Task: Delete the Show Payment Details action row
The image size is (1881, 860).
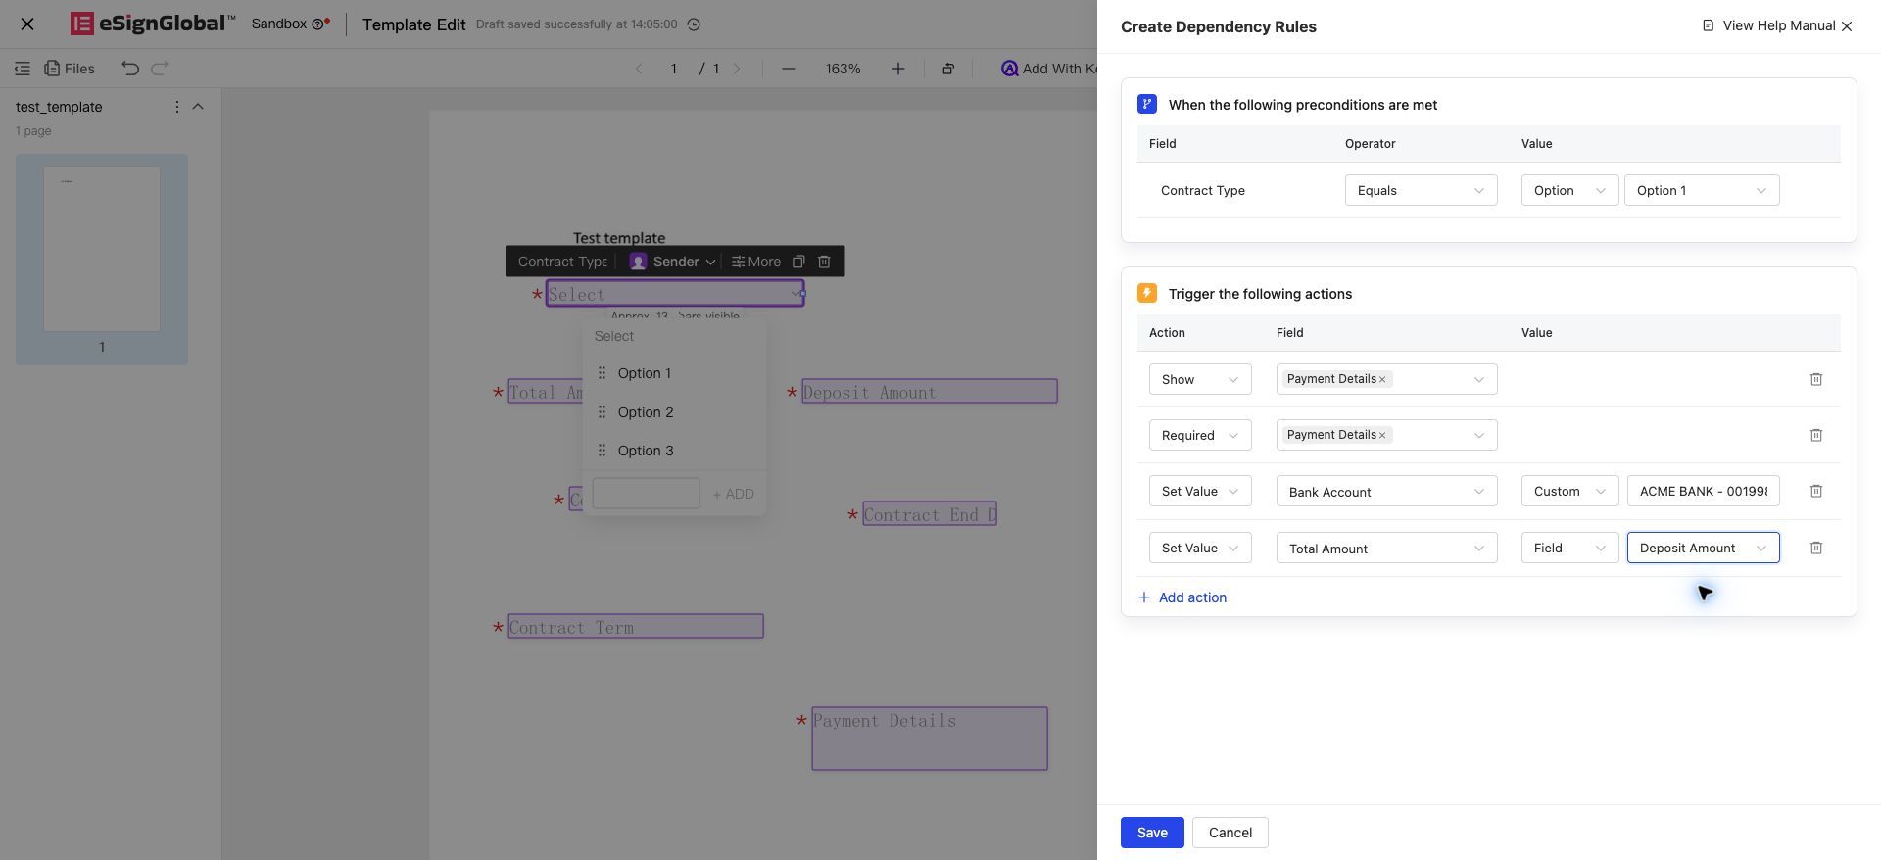Action: pyautogui.click(x=1815, y=379)
